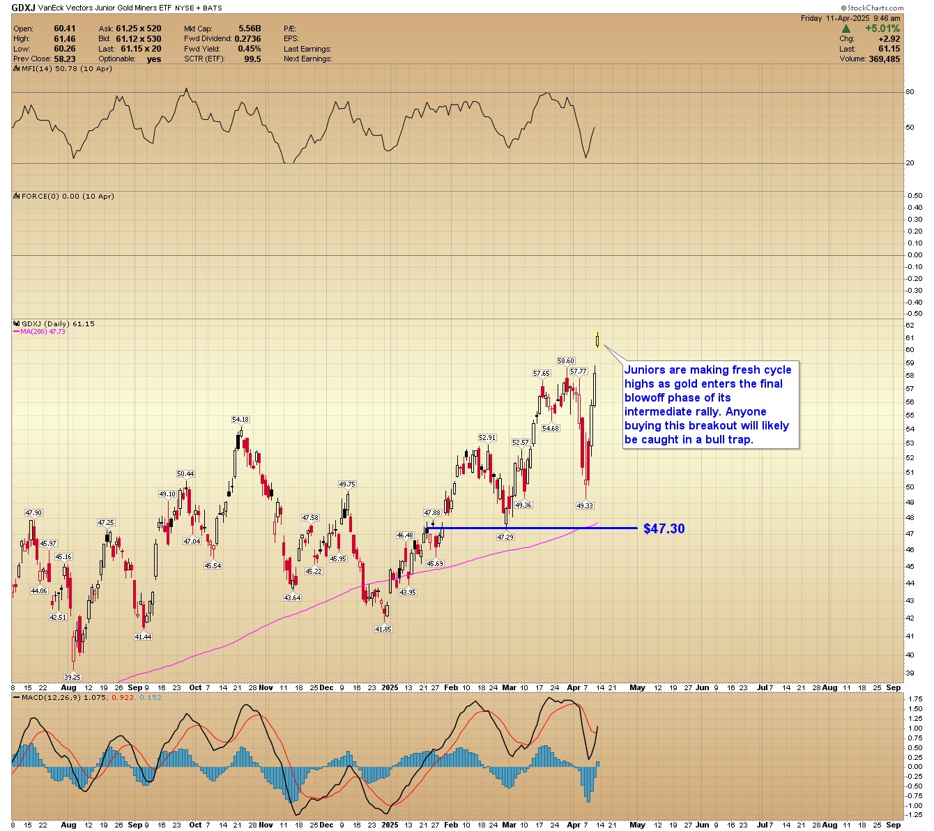Screen dimensions: 934x831
Task: Click the 47.29 low price label
Action: click(505, 538)
